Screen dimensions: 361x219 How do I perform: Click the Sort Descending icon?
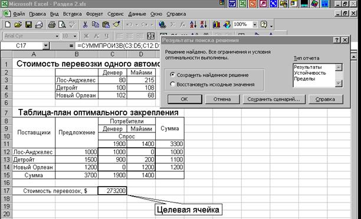pyautogui.click(x=204, y=25)
